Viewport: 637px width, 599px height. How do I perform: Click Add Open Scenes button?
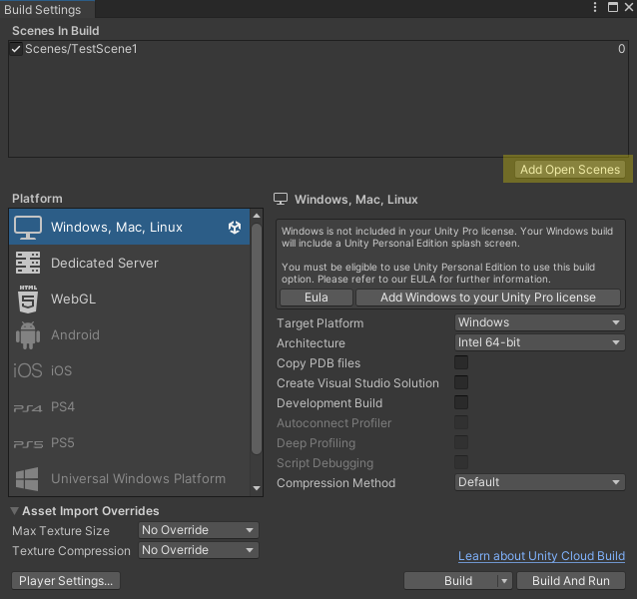(x=569, y=170)
